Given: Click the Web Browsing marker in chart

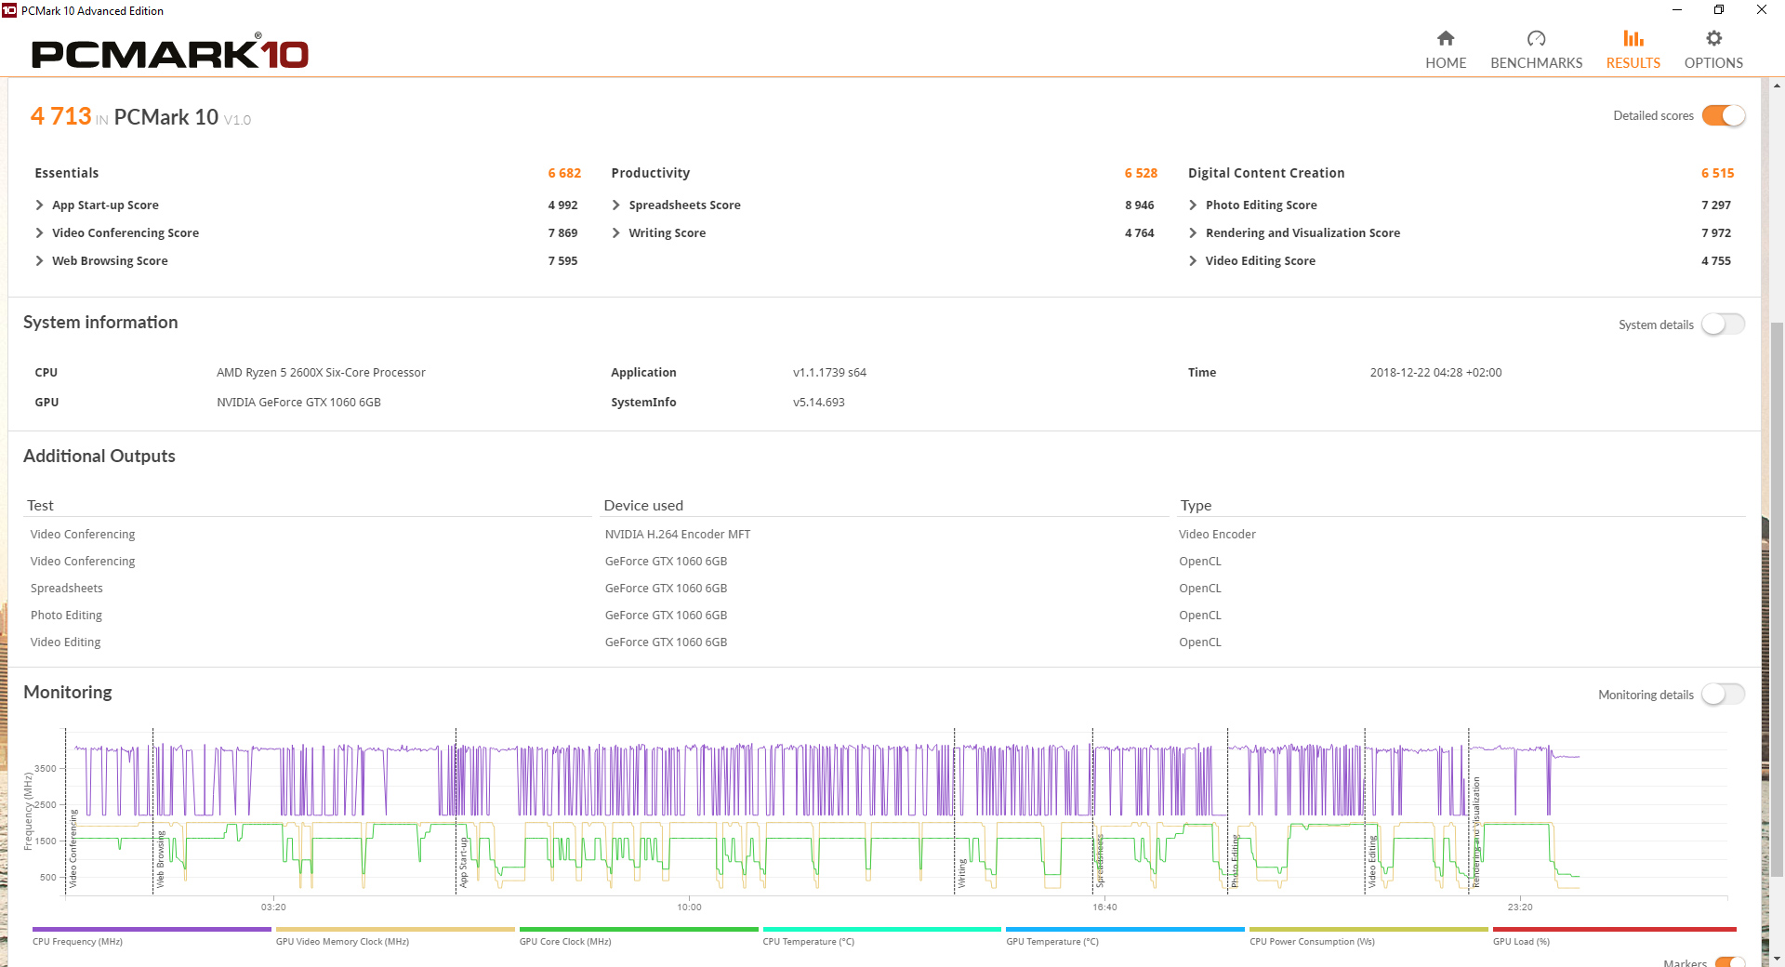Looking at the screenshot, I should coord(160,859).
